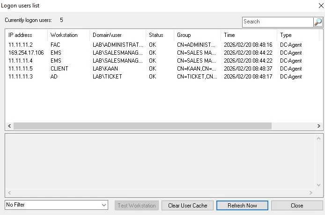Sort by the Workstation column header
This screenshot has width=325, height=215.
69,35
